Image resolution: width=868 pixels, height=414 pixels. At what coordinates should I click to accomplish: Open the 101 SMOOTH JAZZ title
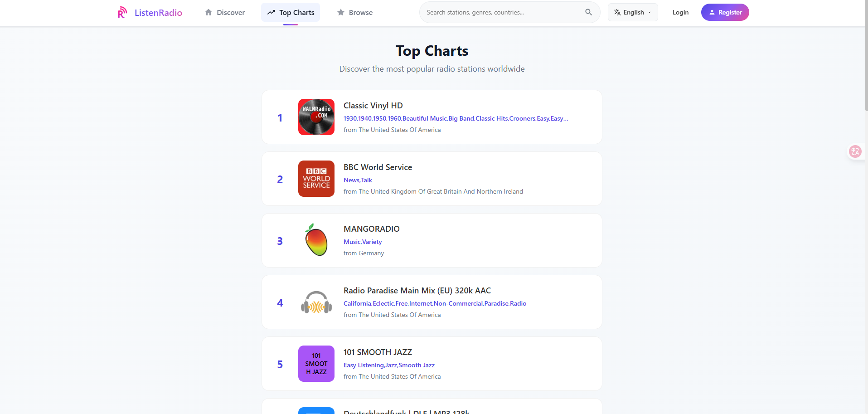coord(378,352)
